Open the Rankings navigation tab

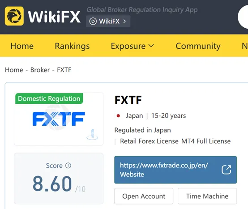(x=72, y=46)
